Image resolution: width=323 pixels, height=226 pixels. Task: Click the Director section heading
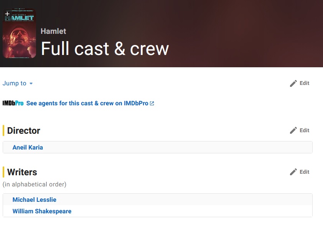23,131
